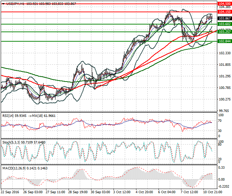Click the RSI scale value 30

pyautogui.click(x=220, y=131)
